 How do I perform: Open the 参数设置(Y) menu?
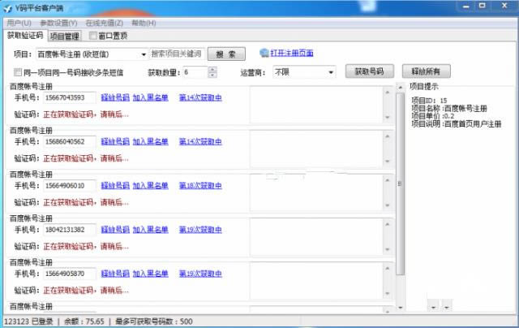coord(58,23)
